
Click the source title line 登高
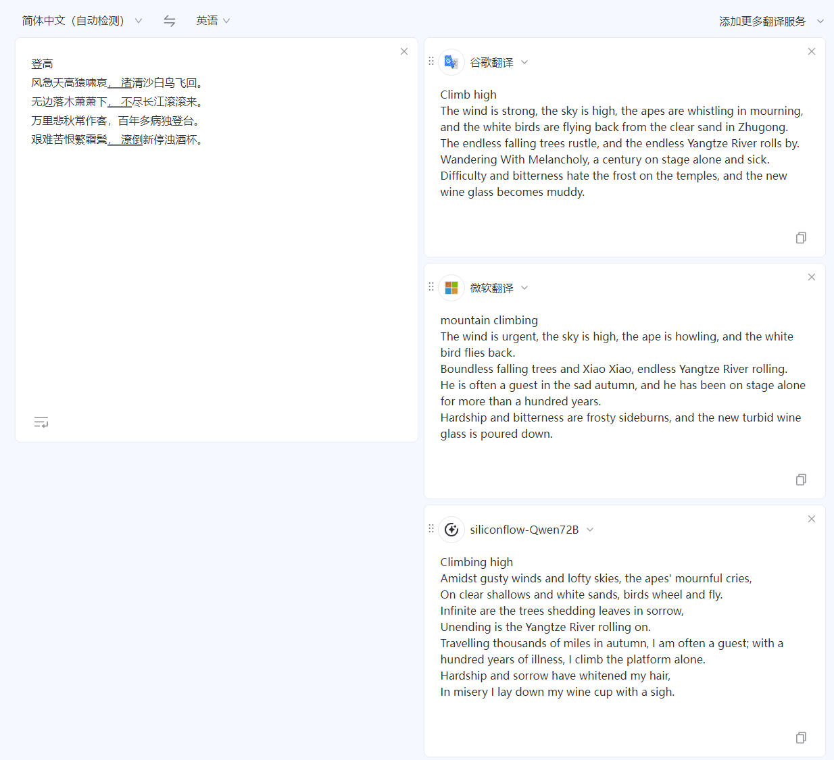click(42, 64)
